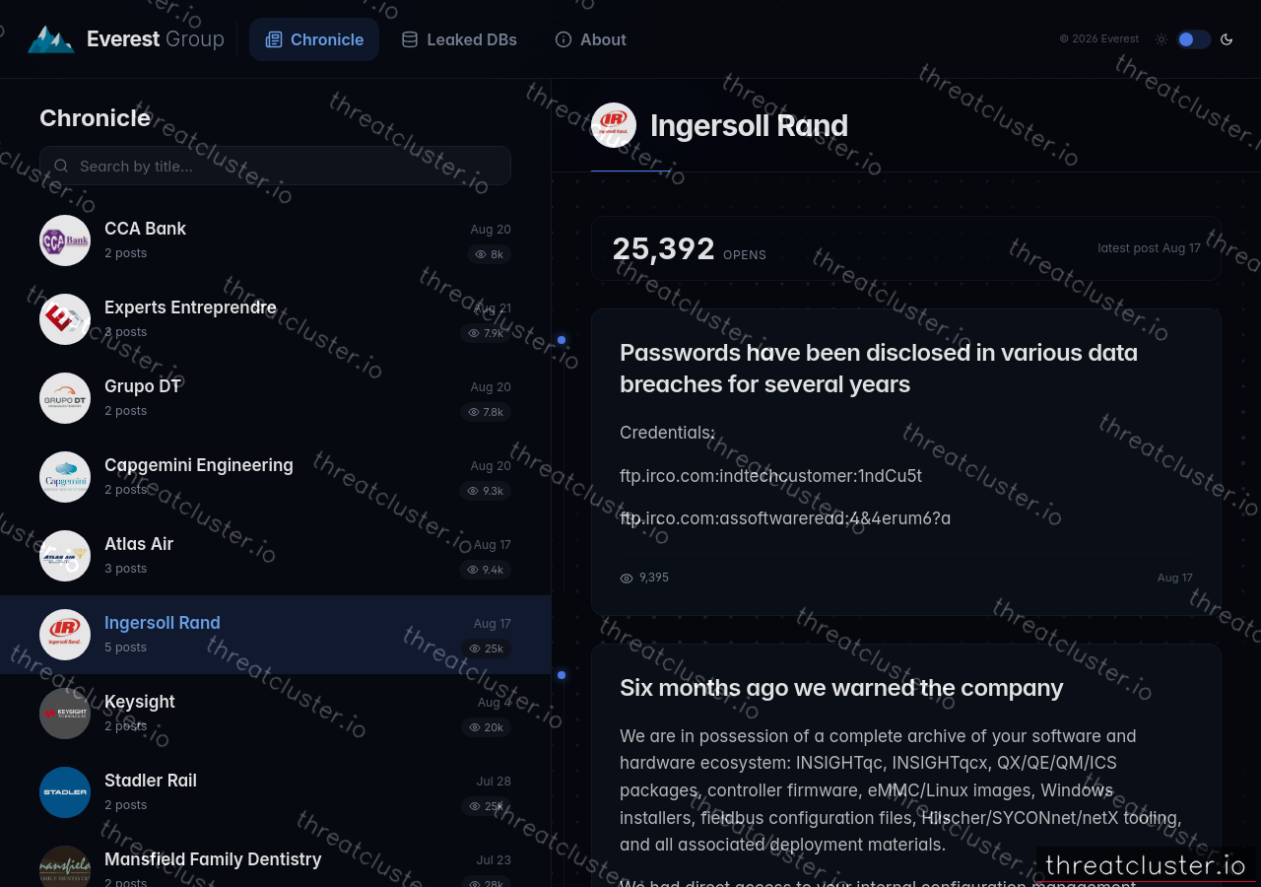This screenshot has width=1261, height=887.
Task: Click the Stadler logo avatar
Action: tap(65, 792)
